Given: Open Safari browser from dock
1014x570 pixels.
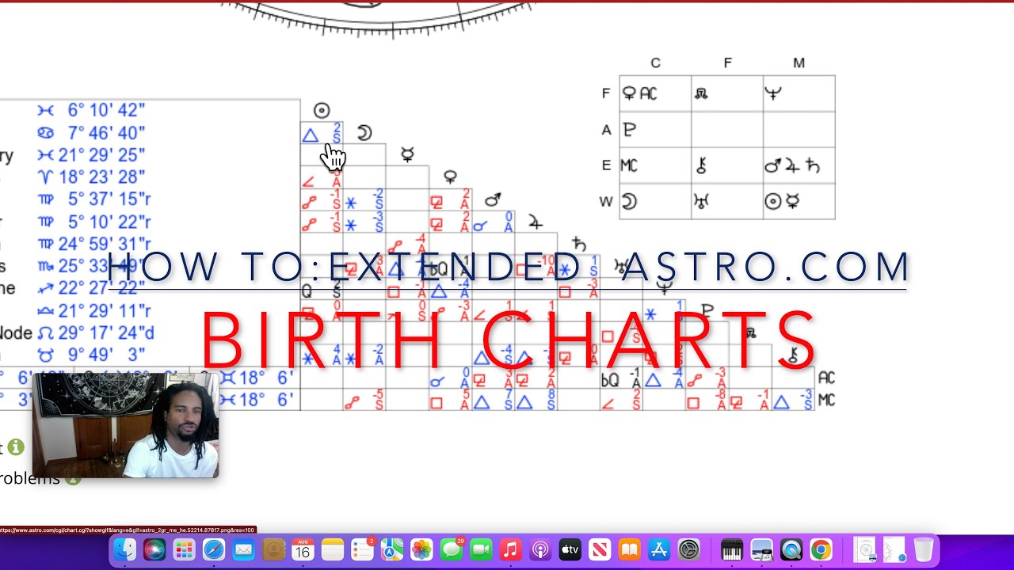Looking at the screenshot, I should point(214,549).
